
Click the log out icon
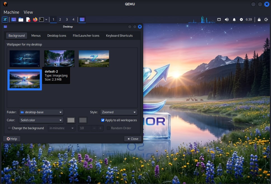[x=266, y=20]
